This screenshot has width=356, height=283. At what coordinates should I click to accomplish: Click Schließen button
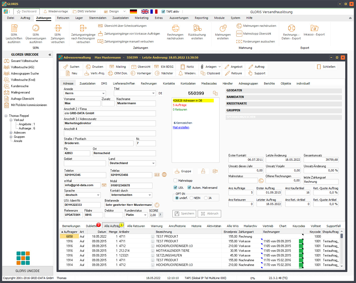(x=326, y=67)
